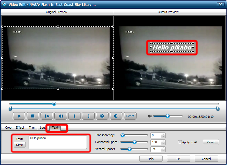This screenshot has width=227, height=165.
Task: Click the play-to-end skip icon
Action: click(60, 116)
